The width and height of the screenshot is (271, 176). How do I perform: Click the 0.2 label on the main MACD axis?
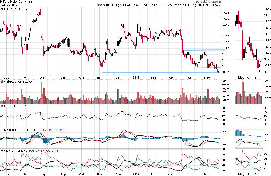[x=224, y=132]
